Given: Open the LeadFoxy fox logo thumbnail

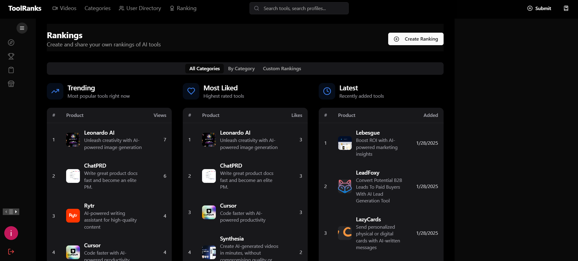Looking at the screenshot, I should [345, 187].
